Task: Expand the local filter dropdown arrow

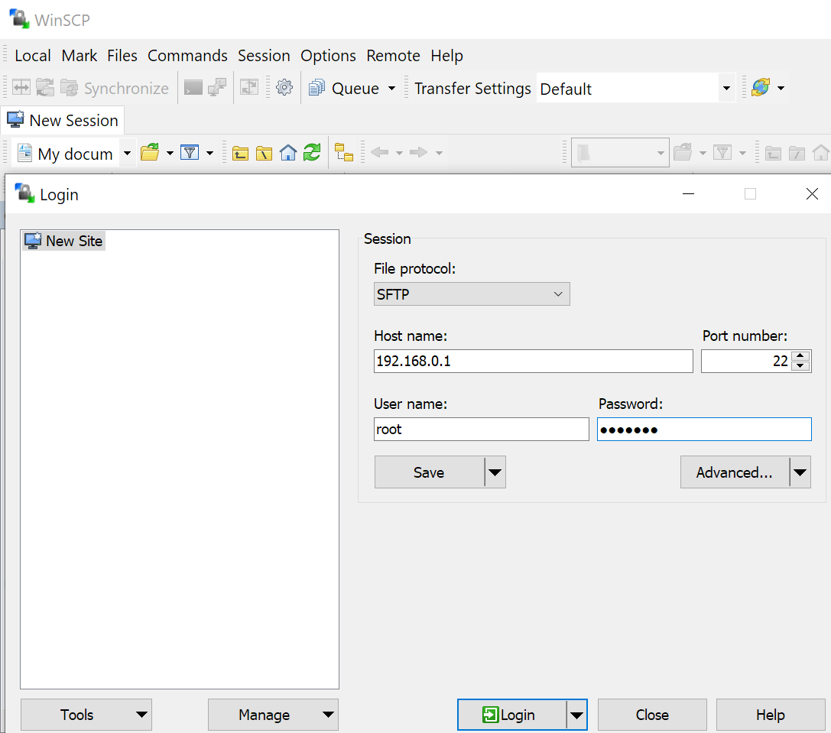Action: 210,153
